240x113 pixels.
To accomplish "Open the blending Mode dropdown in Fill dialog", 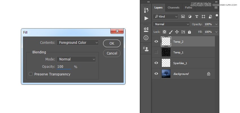I will pos(76,59).
